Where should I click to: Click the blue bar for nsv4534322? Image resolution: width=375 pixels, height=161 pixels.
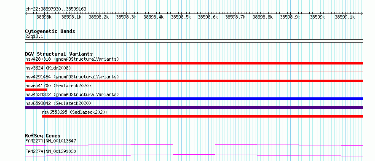coord(194,99)
